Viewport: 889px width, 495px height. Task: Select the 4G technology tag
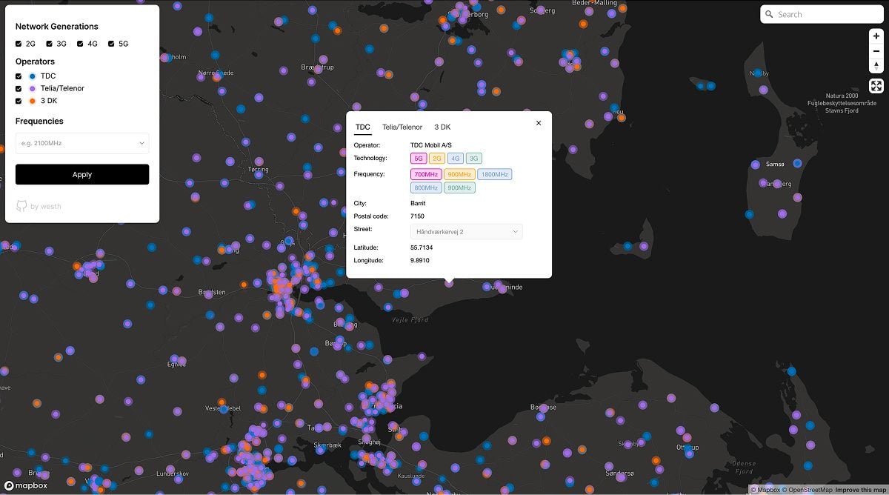coord(456,158)
